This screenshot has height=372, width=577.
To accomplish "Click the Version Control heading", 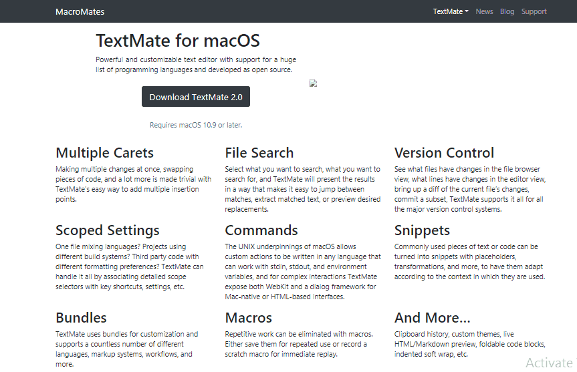I will tap(444, 153).
